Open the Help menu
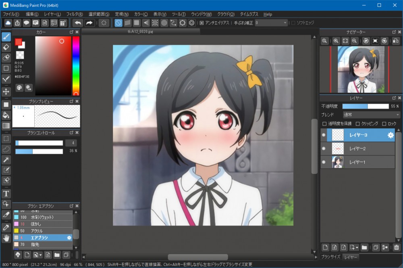The width and height of the screenshot is (403, 268). tap(268, 14)
